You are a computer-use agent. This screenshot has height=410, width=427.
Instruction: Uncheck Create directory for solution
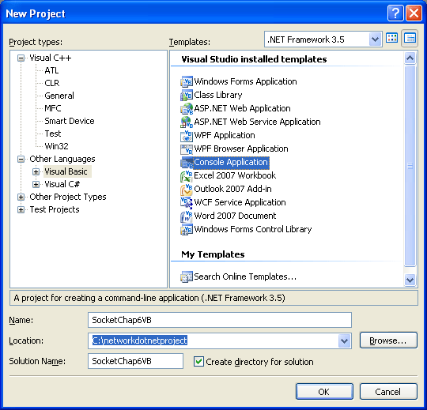coord(198,362)
